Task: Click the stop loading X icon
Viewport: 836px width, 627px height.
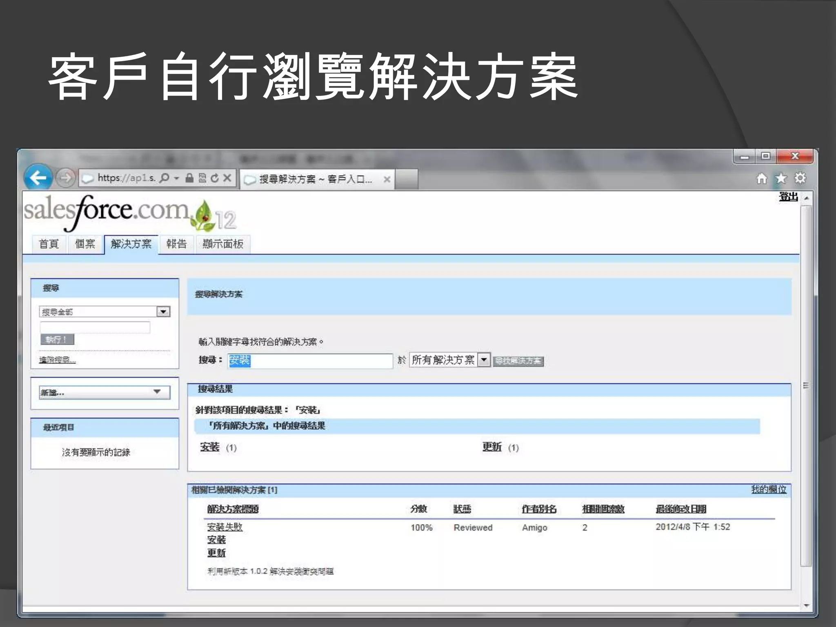Action: (x=227, y=178)
